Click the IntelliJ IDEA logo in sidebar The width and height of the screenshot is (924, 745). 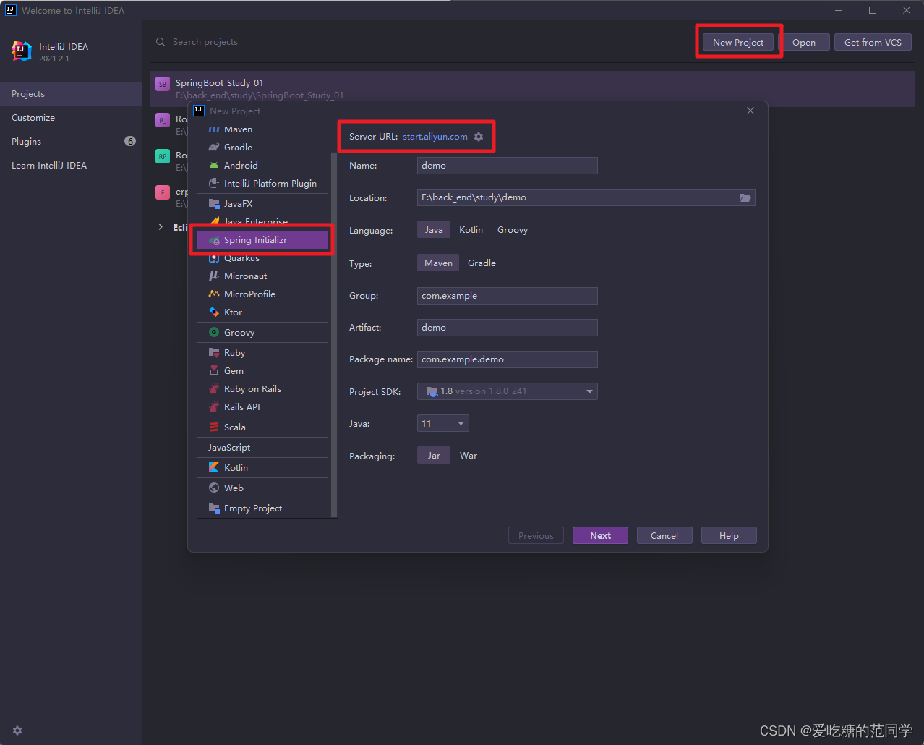(22, 51)
